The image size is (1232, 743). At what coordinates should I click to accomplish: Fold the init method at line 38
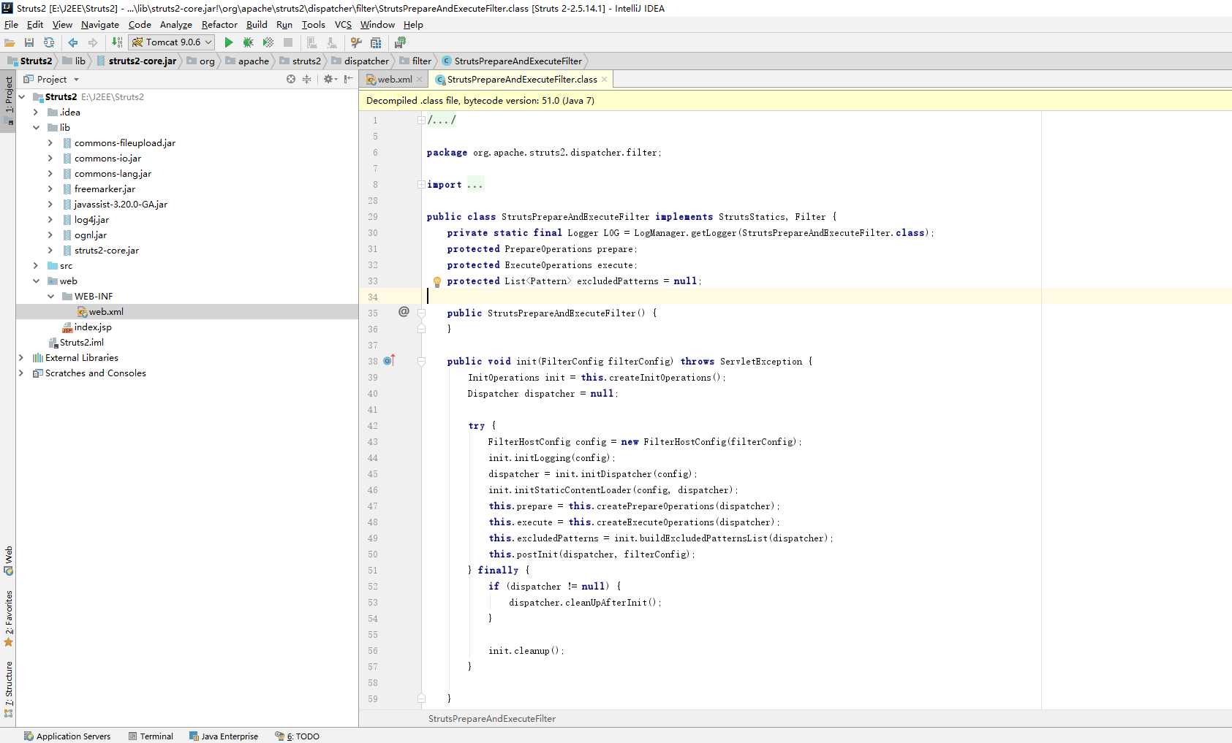[x=421, y=361]
